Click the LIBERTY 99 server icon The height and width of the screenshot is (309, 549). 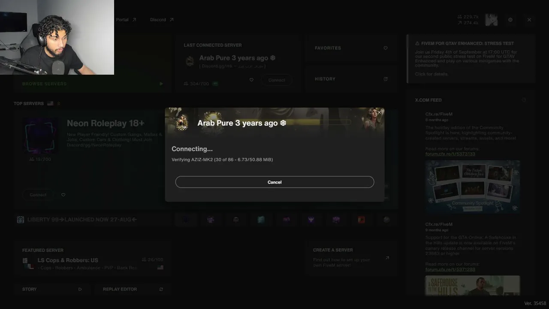tap(21, 220)
